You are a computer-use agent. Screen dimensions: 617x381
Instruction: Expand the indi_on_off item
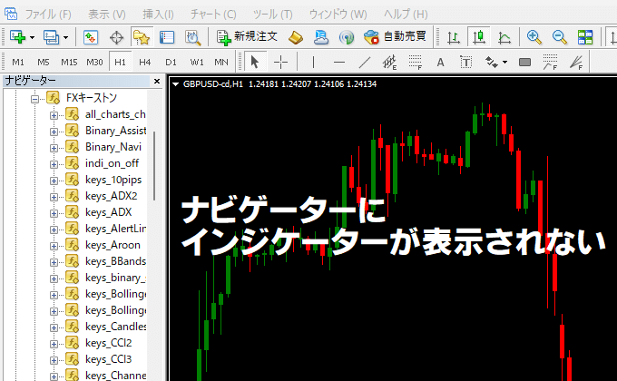point(54,164)
